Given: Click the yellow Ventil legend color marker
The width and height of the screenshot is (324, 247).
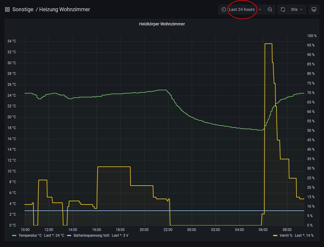Looking at the screenshot, I should pyautogui.click(x=276, y=235).
